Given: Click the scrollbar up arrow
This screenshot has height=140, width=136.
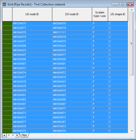Looking at the screenshot, I should coord(132,10).
